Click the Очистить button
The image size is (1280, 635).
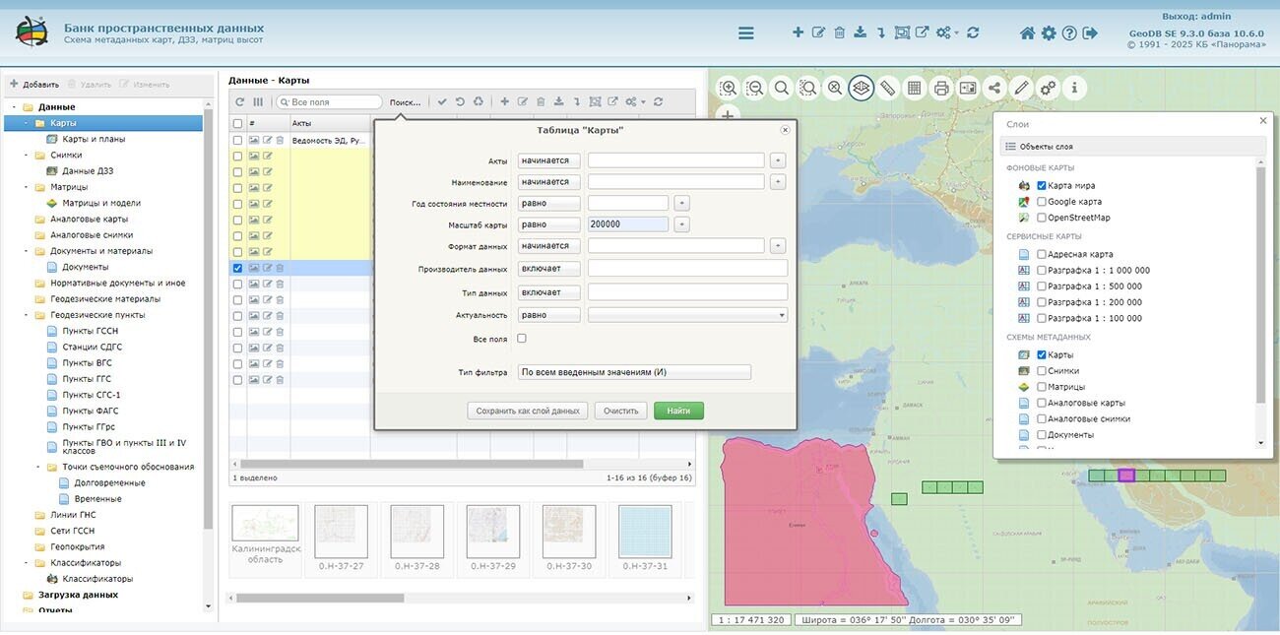pyautogui.click(x=620, y=411)
